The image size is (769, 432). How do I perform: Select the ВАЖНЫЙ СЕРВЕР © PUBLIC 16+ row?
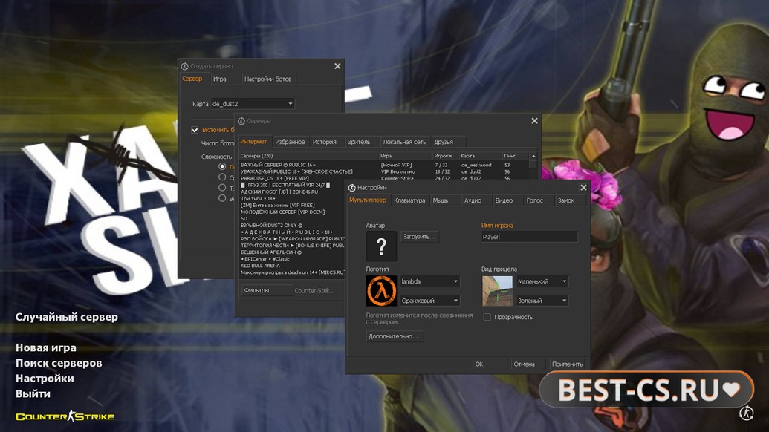click(x=383, y=165)
